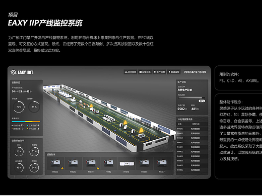Click the 80% progress badge
The height and width of the screenshot is (196, 262).
(202, 101)
